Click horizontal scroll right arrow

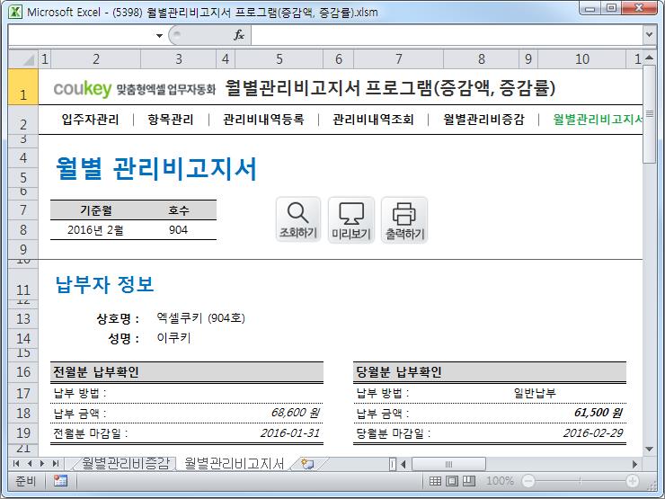point(634,464)
